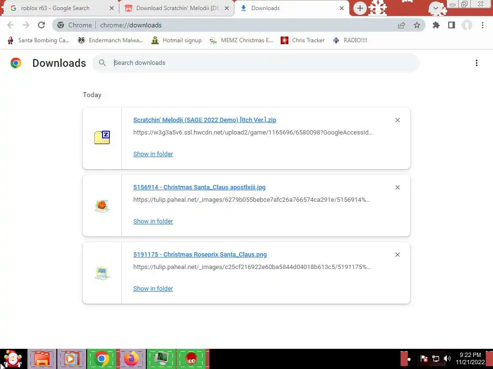493x369 pixels.
Task: Click the tulip.paheal.net c25cf216 URL text
Action: pos(252,267)
